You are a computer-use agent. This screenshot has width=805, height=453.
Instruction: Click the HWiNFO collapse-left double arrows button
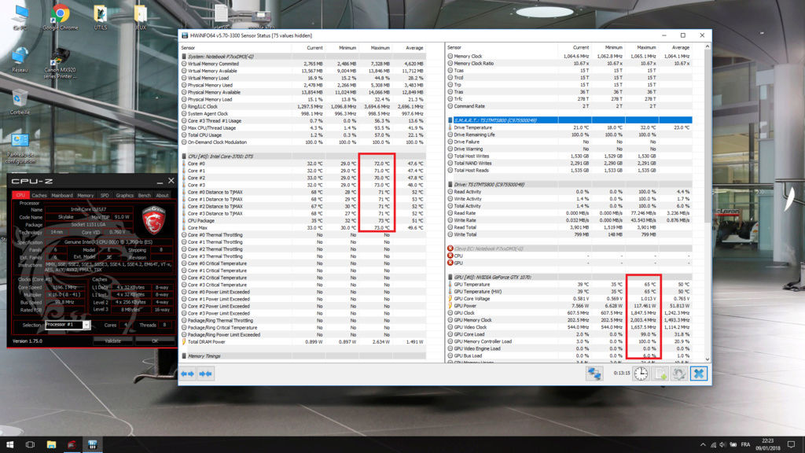(x=188, y=374)
